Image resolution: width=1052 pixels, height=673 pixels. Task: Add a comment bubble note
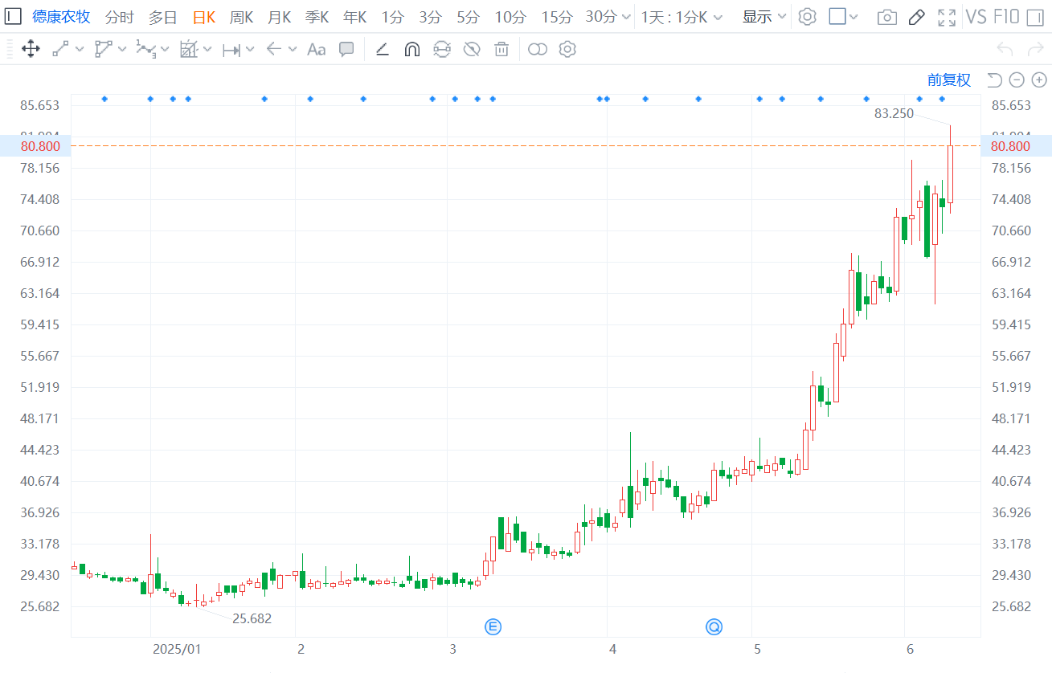tap(346, 50)
